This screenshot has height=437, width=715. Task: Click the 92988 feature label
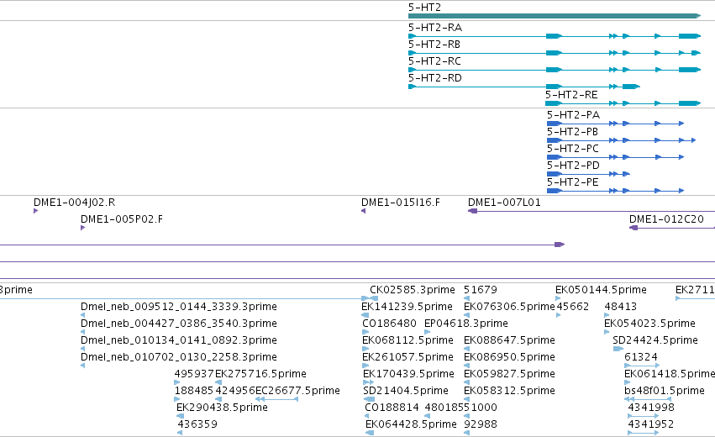click(480, 424)
